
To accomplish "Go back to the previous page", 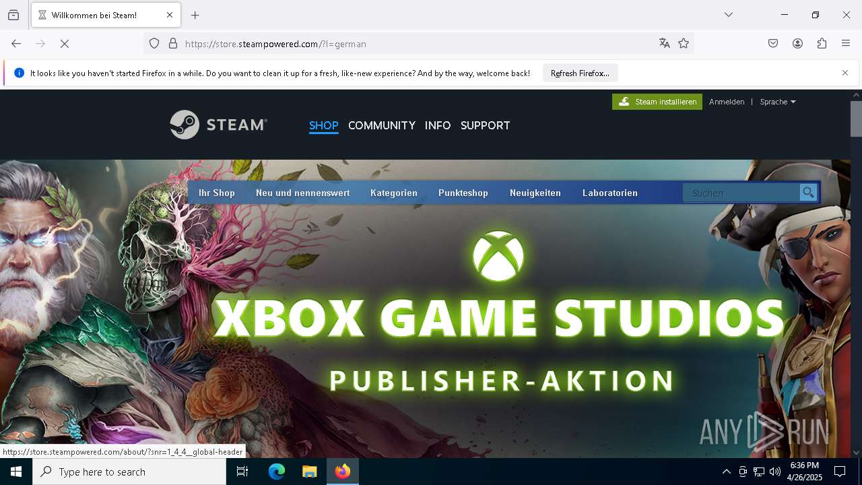I will point(16,44).
